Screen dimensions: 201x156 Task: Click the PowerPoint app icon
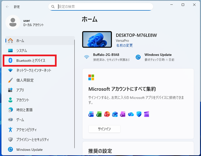pyautogui.click(x=107, y=114)
